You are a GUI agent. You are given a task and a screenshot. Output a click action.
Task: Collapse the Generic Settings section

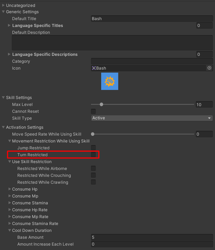pyautogui.click(x=3, y=12)
